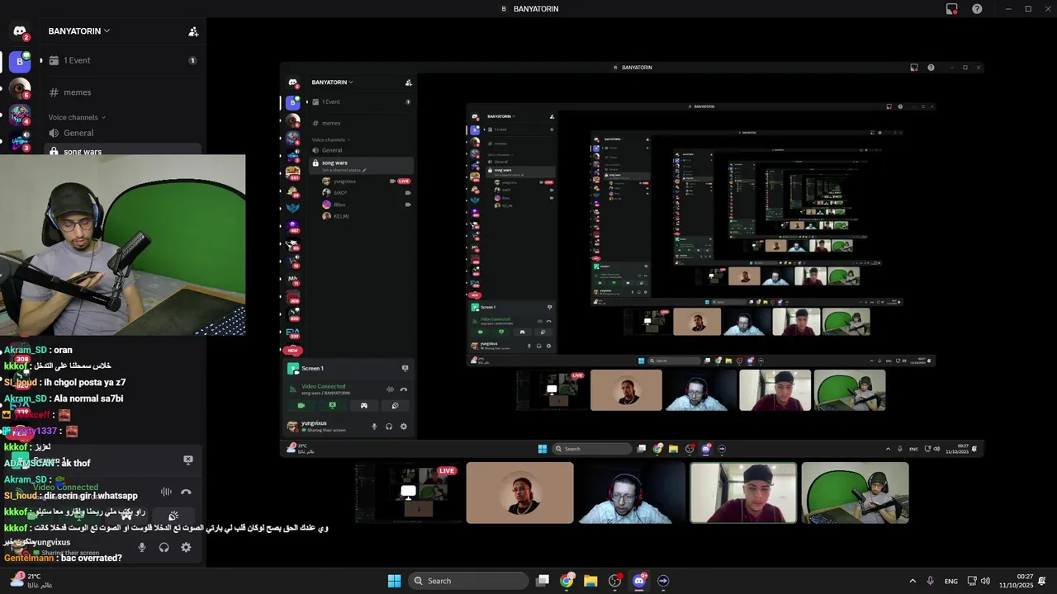Collapse Voice channels category in main window
This screenshot has height=594, width=1057.
77,117
